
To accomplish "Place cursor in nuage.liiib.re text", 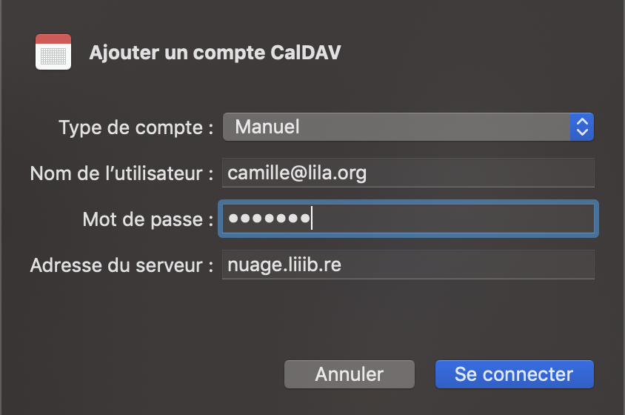I will tap(284, 265).
